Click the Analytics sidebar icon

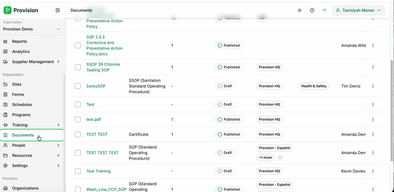point(5,52)
